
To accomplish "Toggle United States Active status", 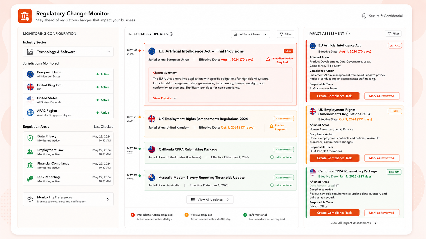I will pos(103,100).
